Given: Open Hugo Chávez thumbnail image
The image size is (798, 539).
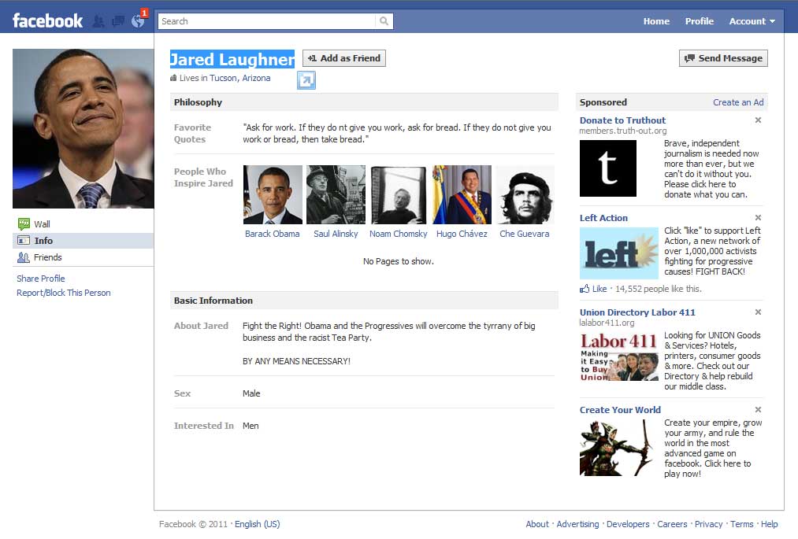Looking at the screenshot, I should click(x=462, y=195).
